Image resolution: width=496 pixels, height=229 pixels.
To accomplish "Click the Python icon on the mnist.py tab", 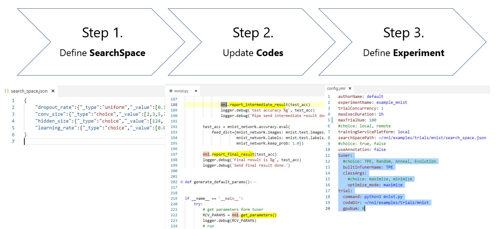I will click(170, 91).
